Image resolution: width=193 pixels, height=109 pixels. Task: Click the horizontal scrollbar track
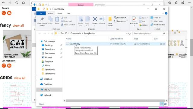(115, 101)
